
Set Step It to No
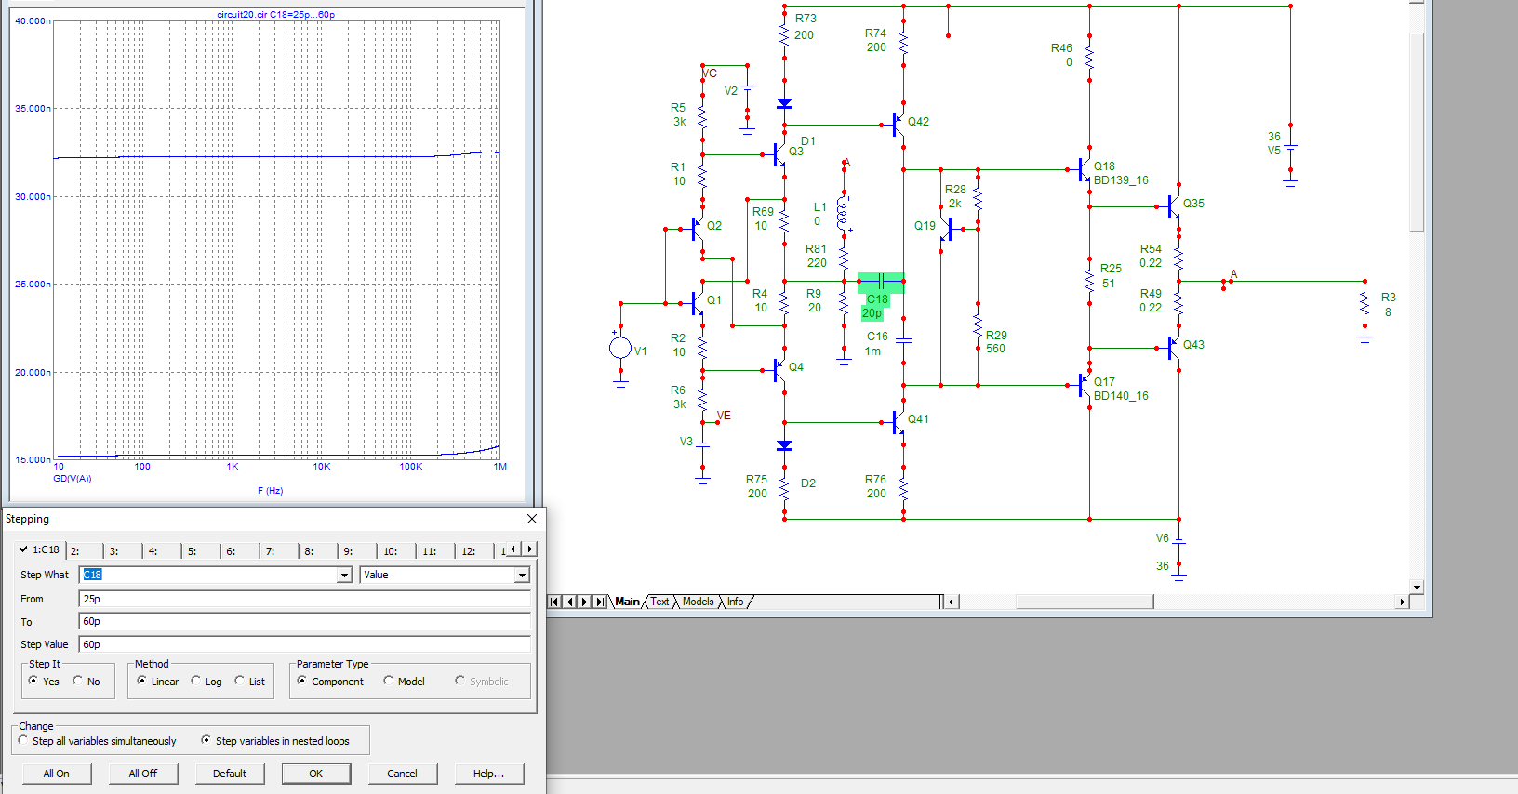[87, 682]
